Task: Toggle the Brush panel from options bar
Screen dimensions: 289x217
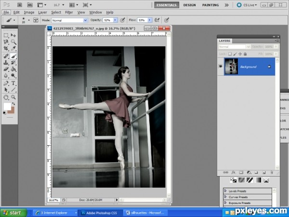Action: pyautogui.click(x=36, y=20)
